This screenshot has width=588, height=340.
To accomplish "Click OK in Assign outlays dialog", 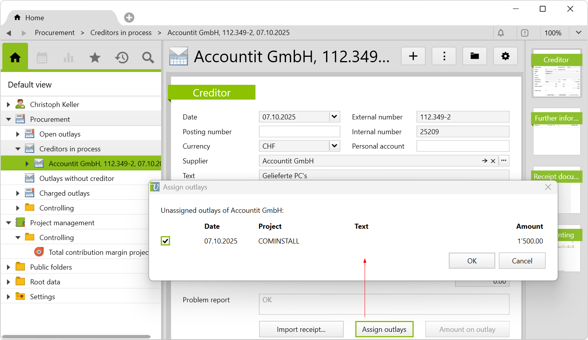I will tap(472, 261).
